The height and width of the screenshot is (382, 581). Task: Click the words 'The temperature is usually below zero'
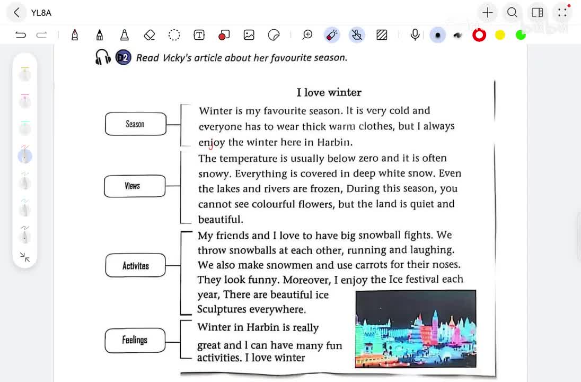coord(288,158)
